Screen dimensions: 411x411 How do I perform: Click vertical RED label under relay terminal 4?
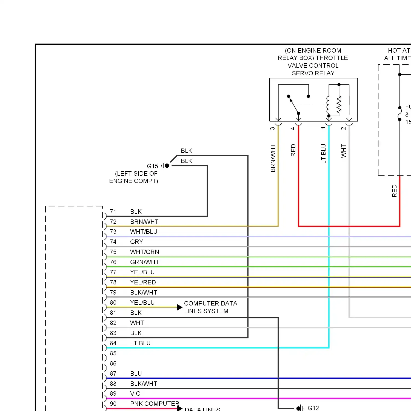pos(293,150)
